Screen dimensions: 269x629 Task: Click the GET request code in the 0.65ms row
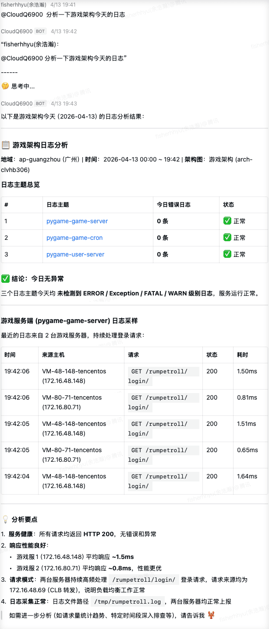pyautogui.click(x=163, y=455)
